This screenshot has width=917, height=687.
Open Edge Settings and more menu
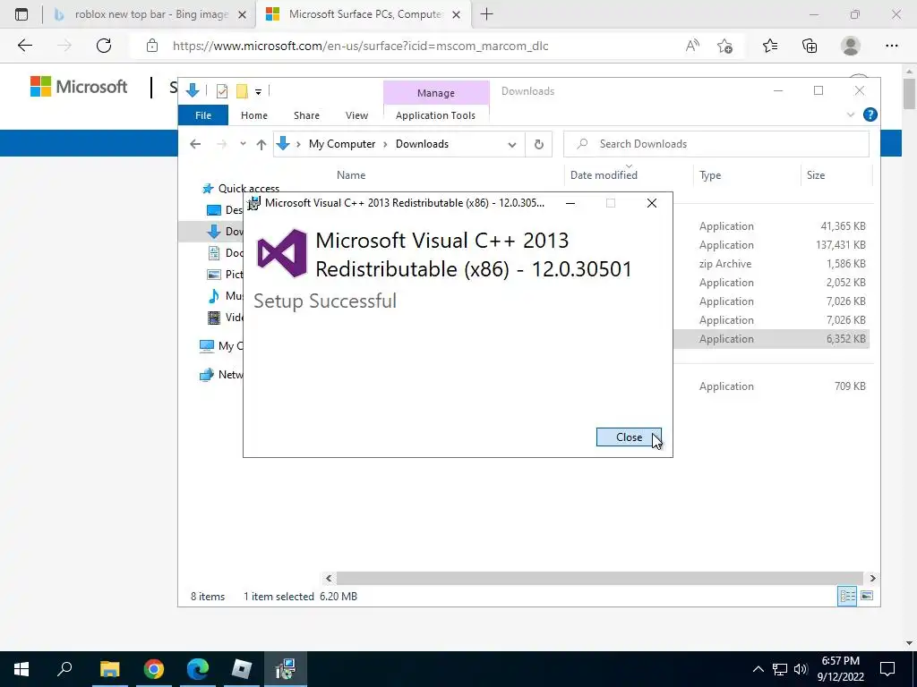[x=891, y=46]
